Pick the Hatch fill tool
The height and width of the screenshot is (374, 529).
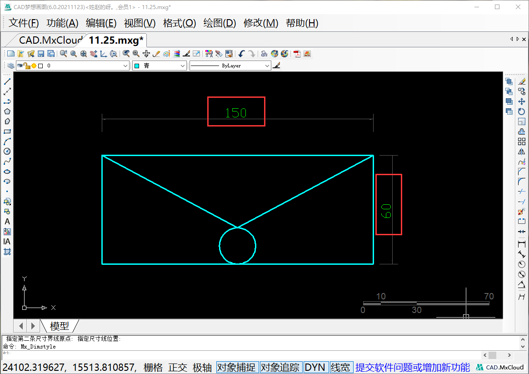(x=7, y=252)
